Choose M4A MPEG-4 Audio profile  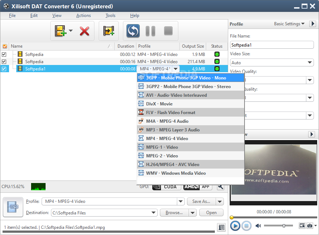coord(191,121)
